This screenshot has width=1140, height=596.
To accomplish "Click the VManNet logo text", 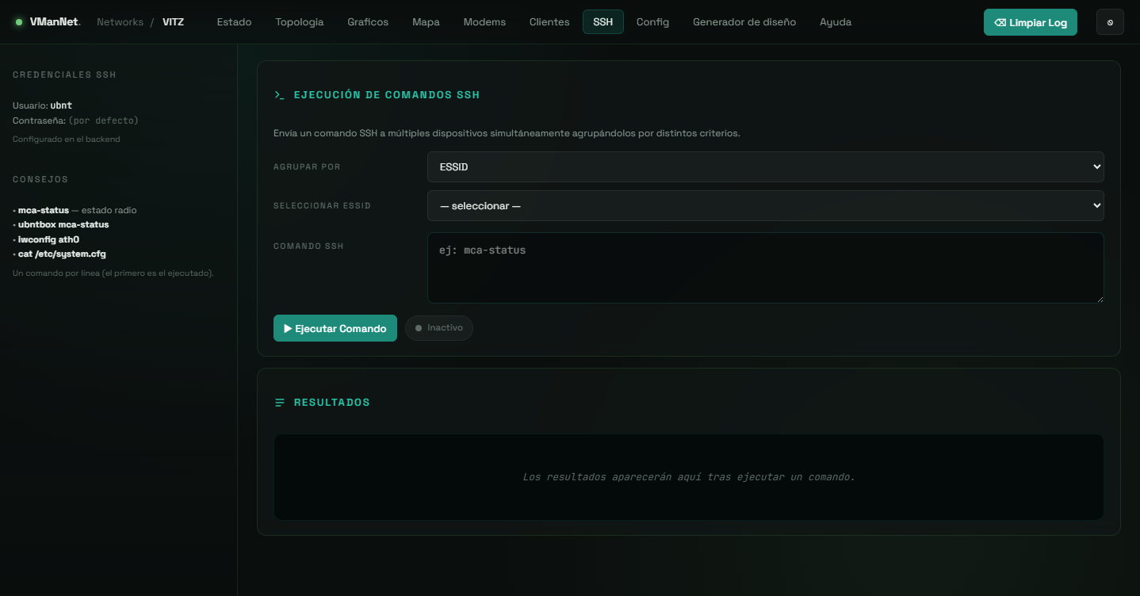I will tap(55, 22).
